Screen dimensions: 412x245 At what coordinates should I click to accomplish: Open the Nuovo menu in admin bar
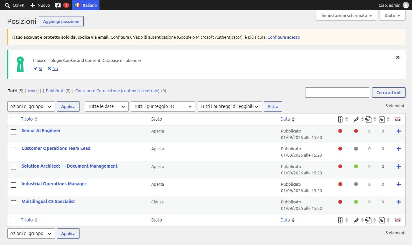(x=40, y=5)
